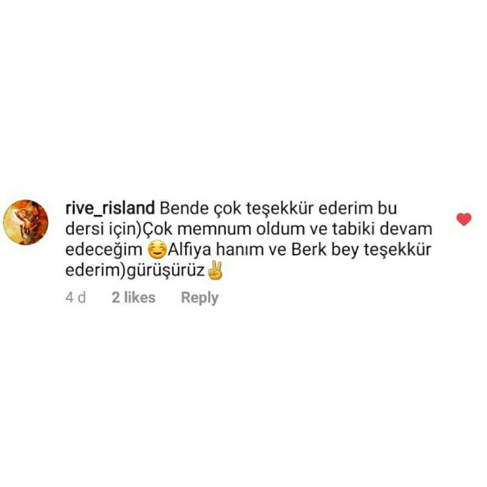View who gave the 2 likes

(x=134, y=298)
